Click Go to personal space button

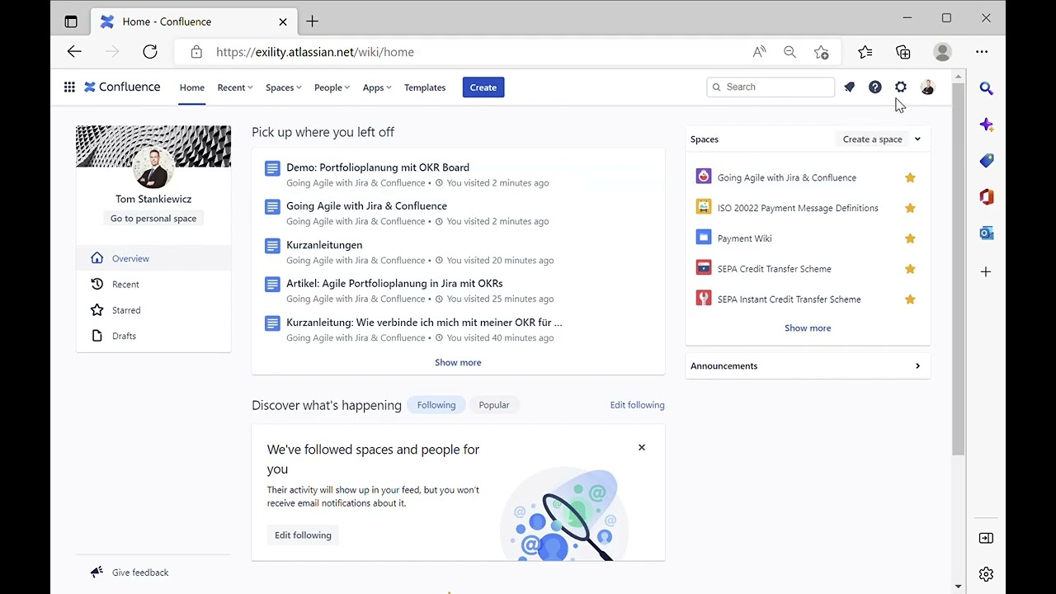tap(153, 219)
